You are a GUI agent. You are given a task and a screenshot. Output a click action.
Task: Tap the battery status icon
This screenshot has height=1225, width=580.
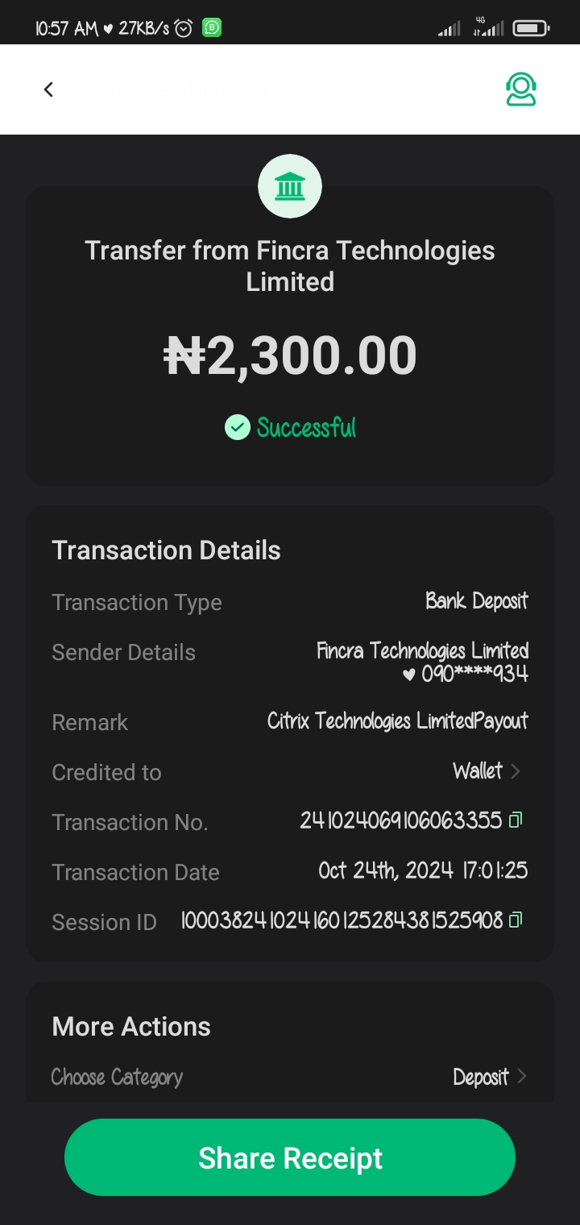click(x=530, y=29)
